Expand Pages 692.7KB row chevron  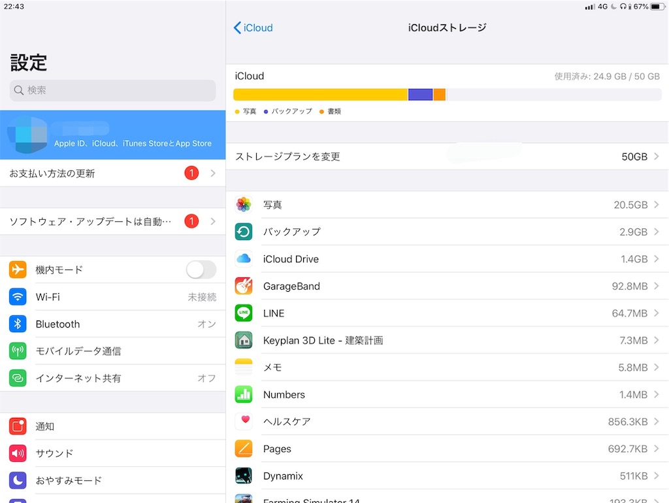point(657,449)
